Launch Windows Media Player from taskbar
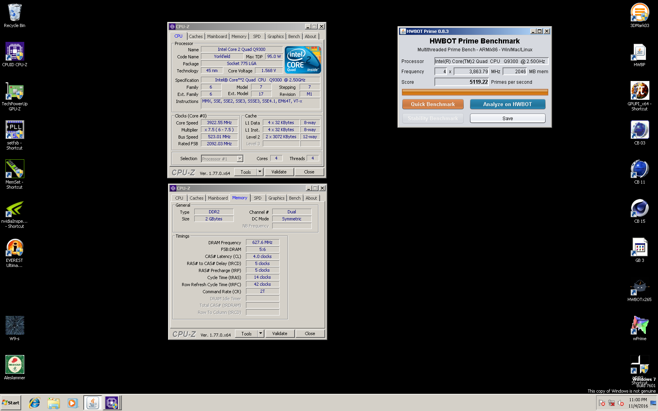 click(72, 403)
